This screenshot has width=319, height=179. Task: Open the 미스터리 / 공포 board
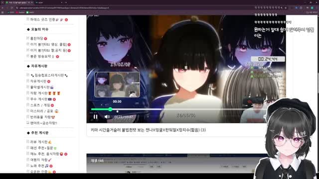click(x=44, y=111)
